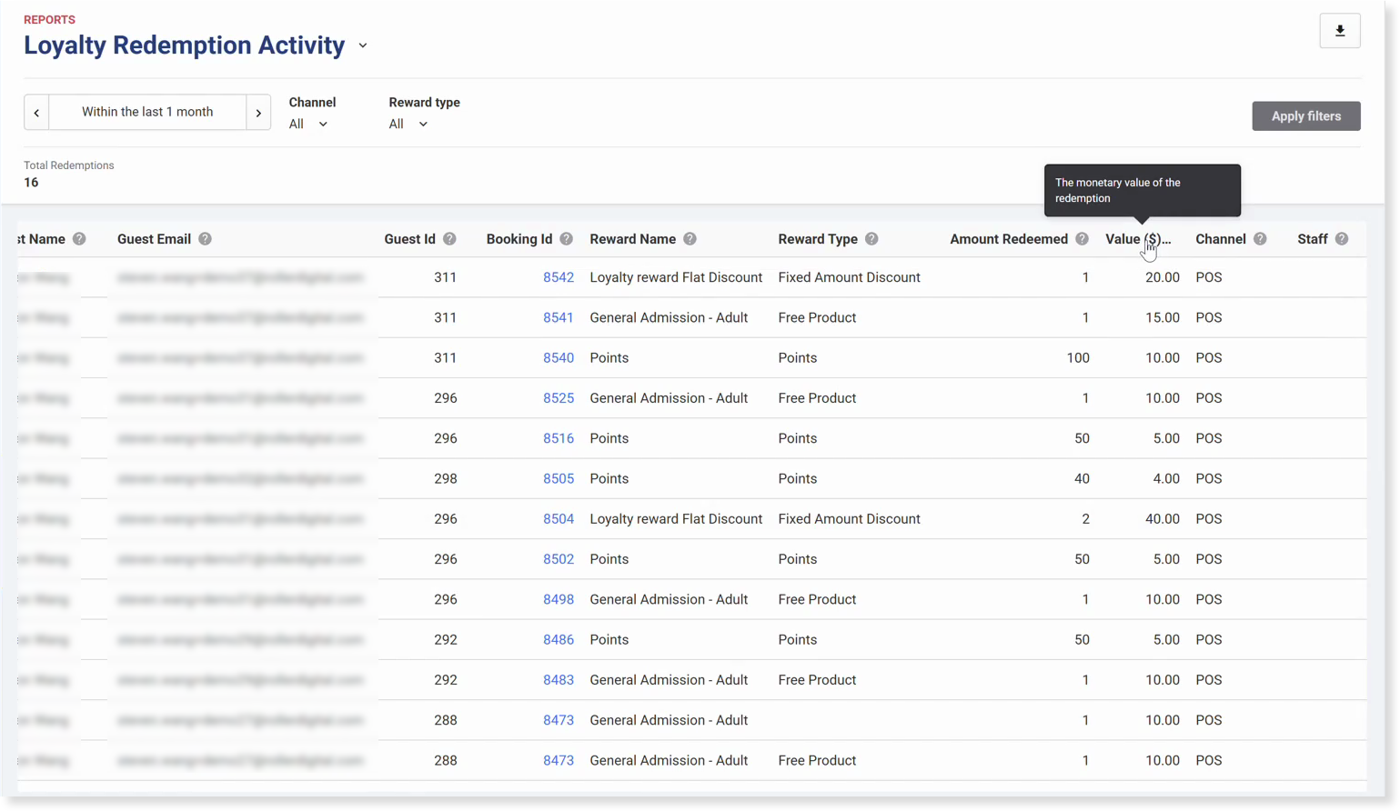1400x811 pixels.
Task: Select 'Free Product' in booking 8525 row
Action: (x=817, y=398)
